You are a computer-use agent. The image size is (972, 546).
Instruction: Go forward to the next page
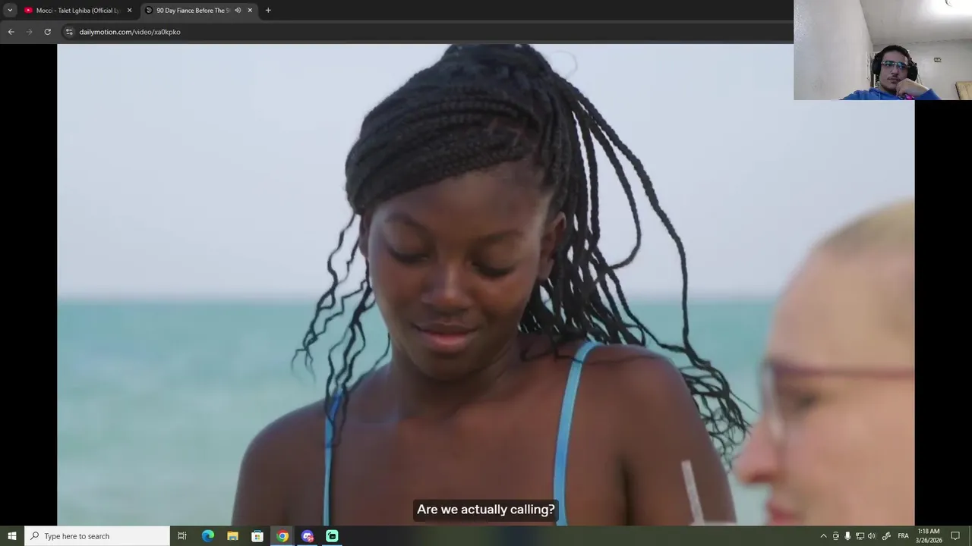(x=29, y=32)
